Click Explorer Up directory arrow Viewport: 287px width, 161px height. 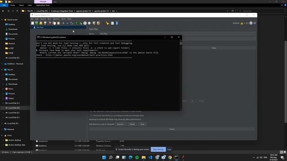click(x=17, y=11)
